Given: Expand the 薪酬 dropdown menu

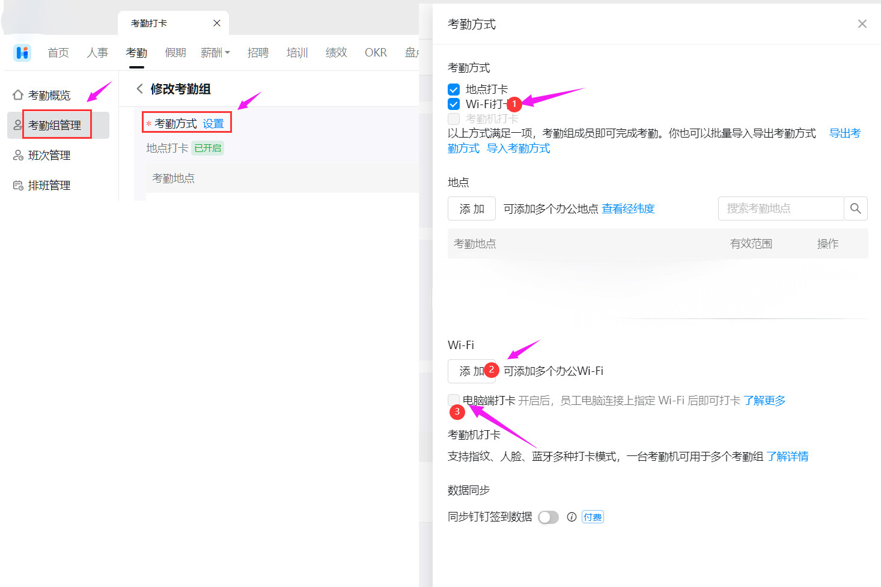Looking at the screenshot, I should pyautogui.click(x=215, y=53).
